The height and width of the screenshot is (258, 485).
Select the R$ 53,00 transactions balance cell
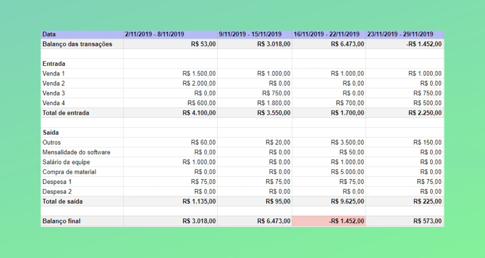click(170, 44)
